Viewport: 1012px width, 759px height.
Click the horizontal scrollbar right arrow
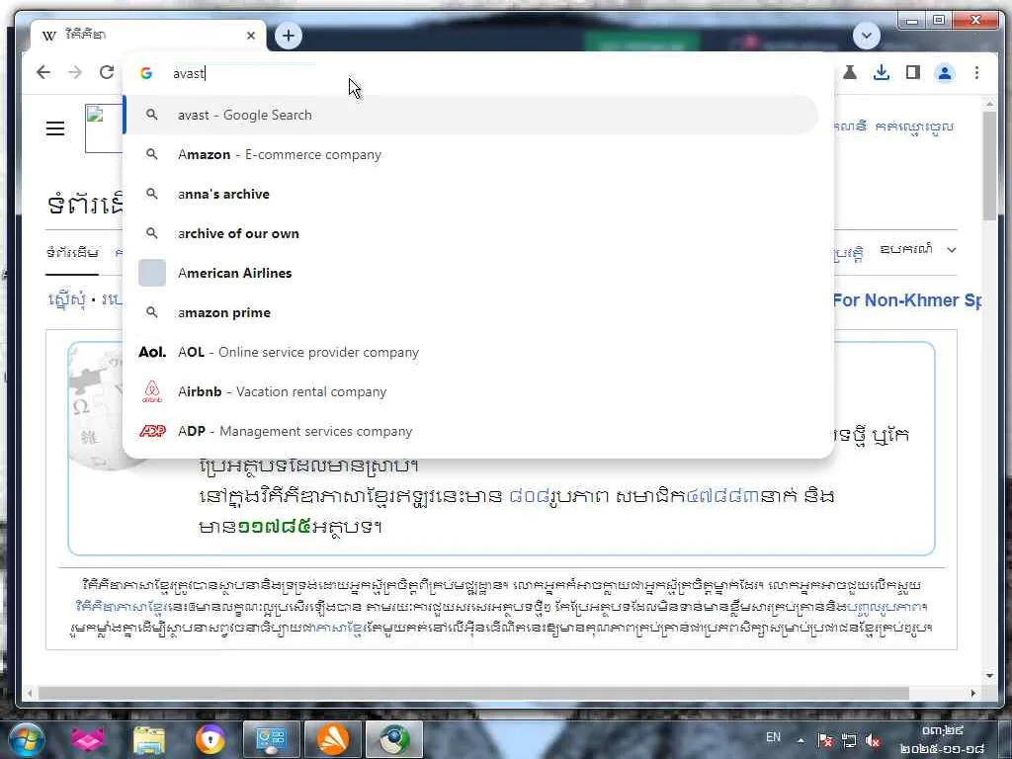[x=973, y=693]
